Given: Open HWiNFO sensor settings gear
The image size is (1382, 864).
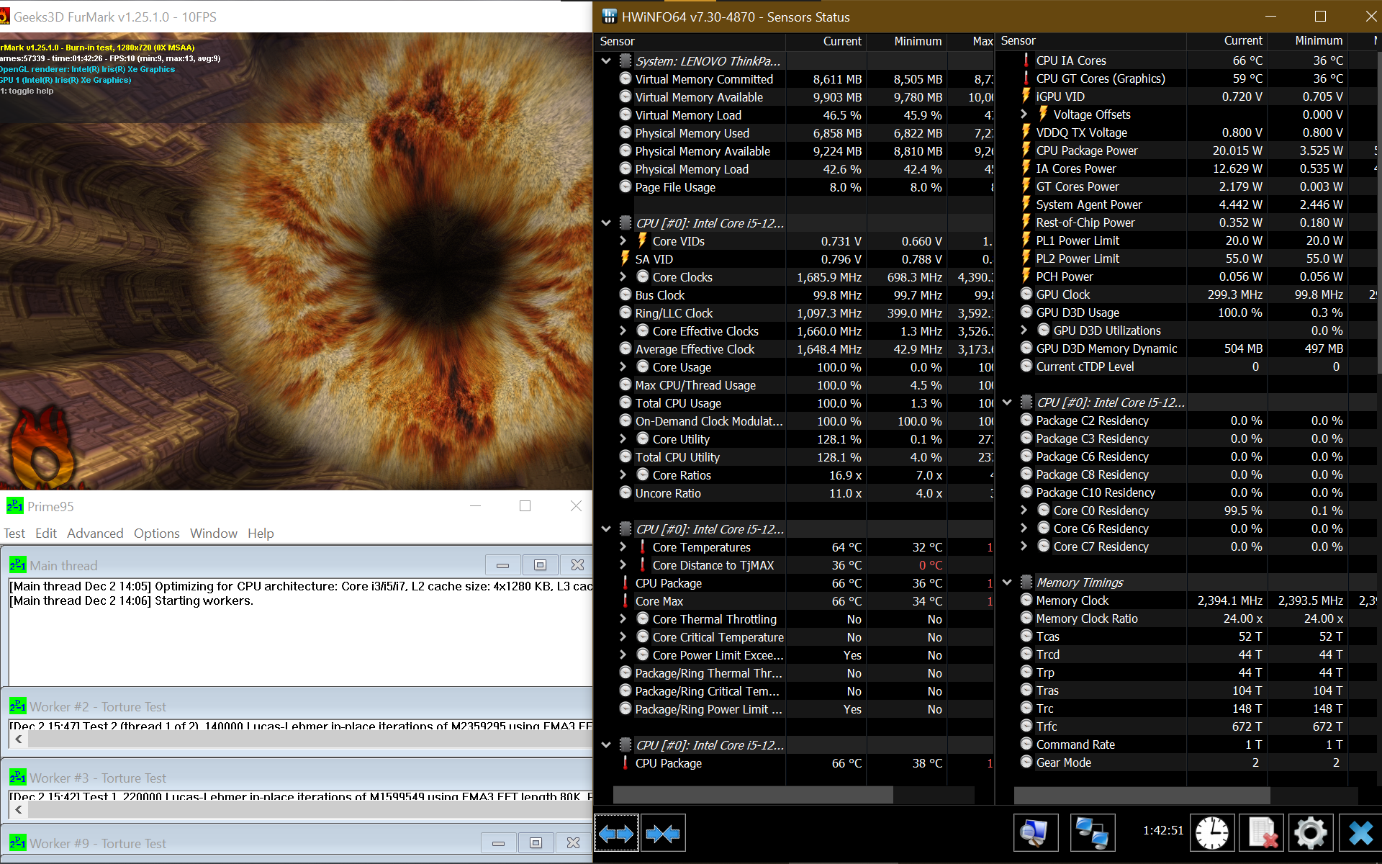Looking at the screenshot, I should tap(1310, 833).
